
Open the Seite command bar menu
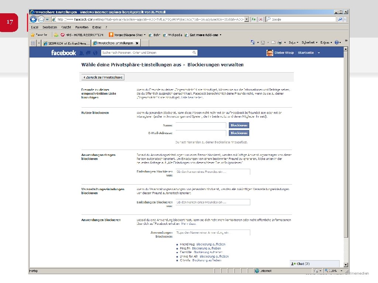(x=293, y=42)
